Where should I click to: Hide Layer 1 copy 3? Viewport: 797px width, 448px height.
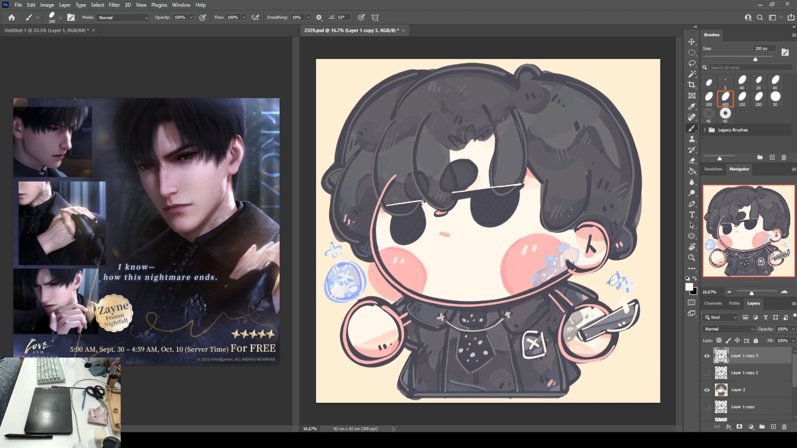[x=707, y=356]
